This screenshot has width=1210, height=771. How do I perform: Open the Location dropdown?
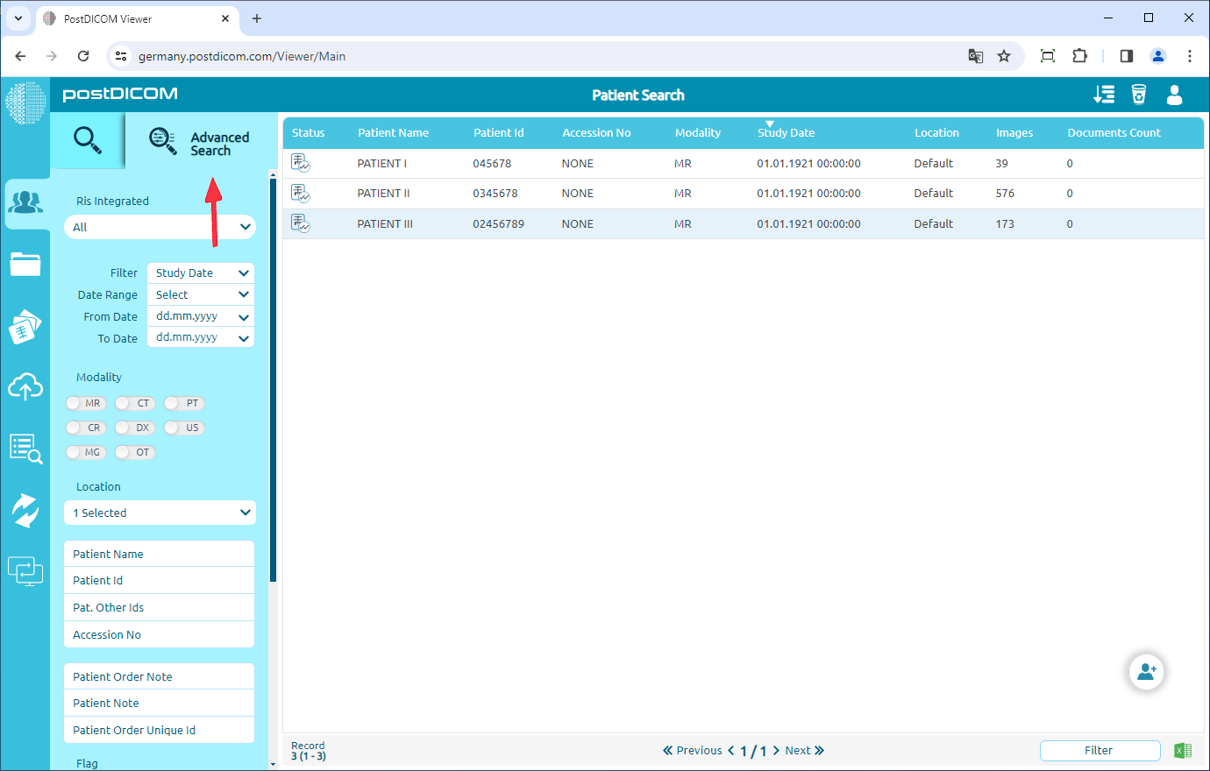click(160, 513)
